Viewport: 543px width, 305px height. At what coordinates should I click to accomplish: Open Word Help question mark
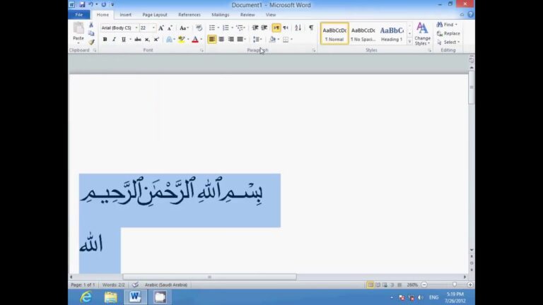470,15
